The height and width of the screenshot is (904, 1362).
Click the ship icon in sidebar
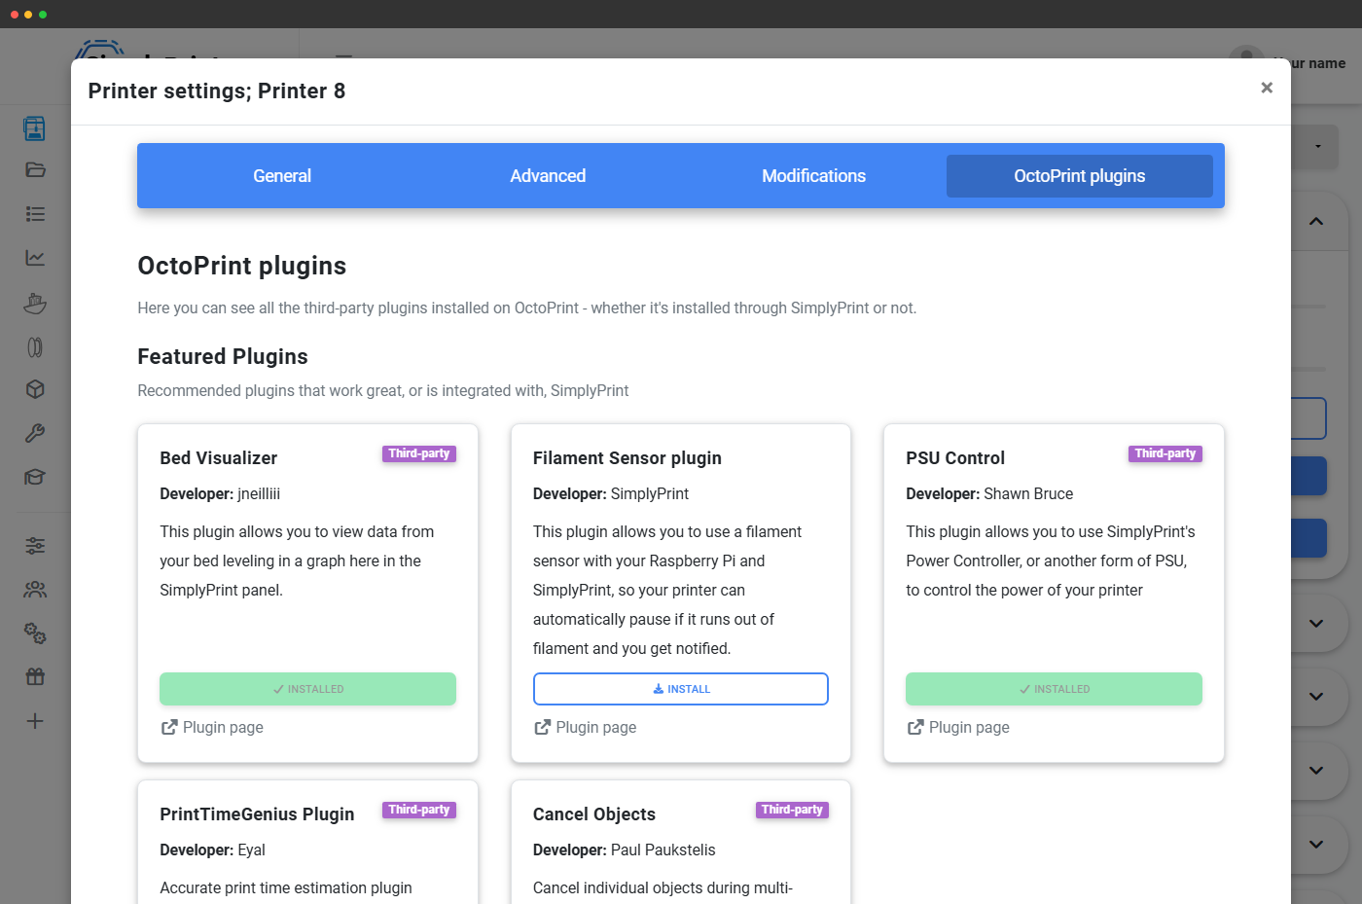[35, 303]
